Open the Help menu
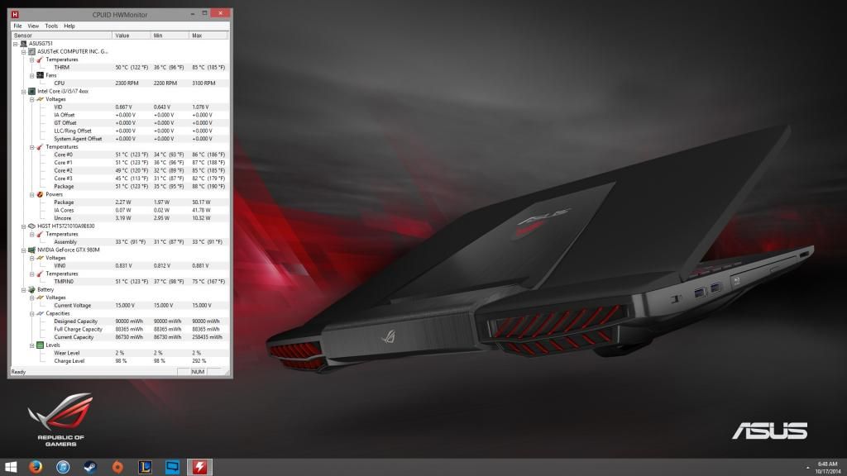 (69, 26)
